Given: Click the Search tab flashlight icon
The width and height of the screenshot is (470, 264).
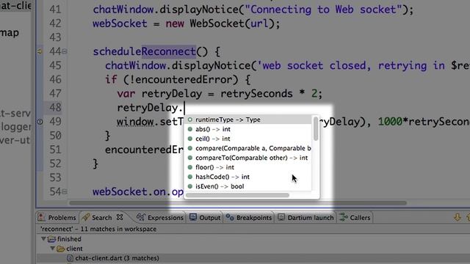Looking at the screenshot, I should (x=86, y=217).
